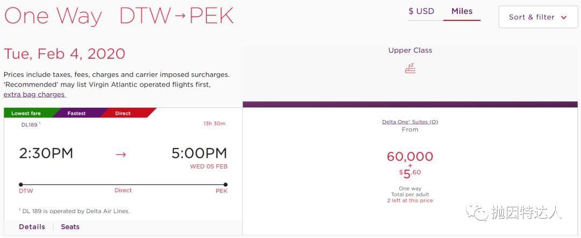The width and height of the screenshot is (581, 238).
Task: Open the Sort & filter dropdown
Action: pyautogui.click(x=538, y=17)
